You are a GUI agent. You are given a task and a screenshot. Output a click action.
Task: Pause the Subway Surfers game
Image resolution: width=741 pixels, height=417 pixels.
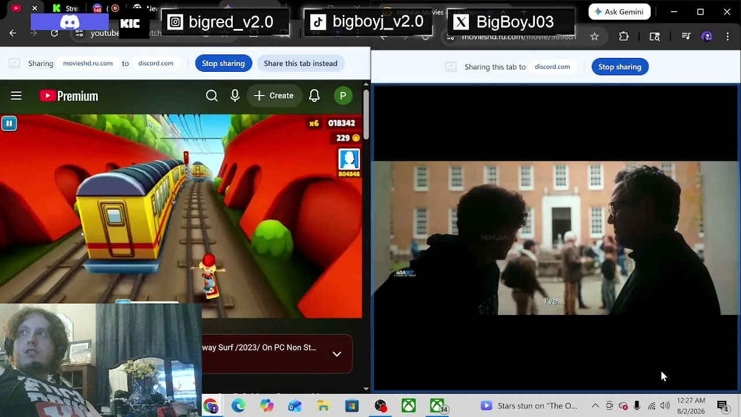tap(9, 123)
